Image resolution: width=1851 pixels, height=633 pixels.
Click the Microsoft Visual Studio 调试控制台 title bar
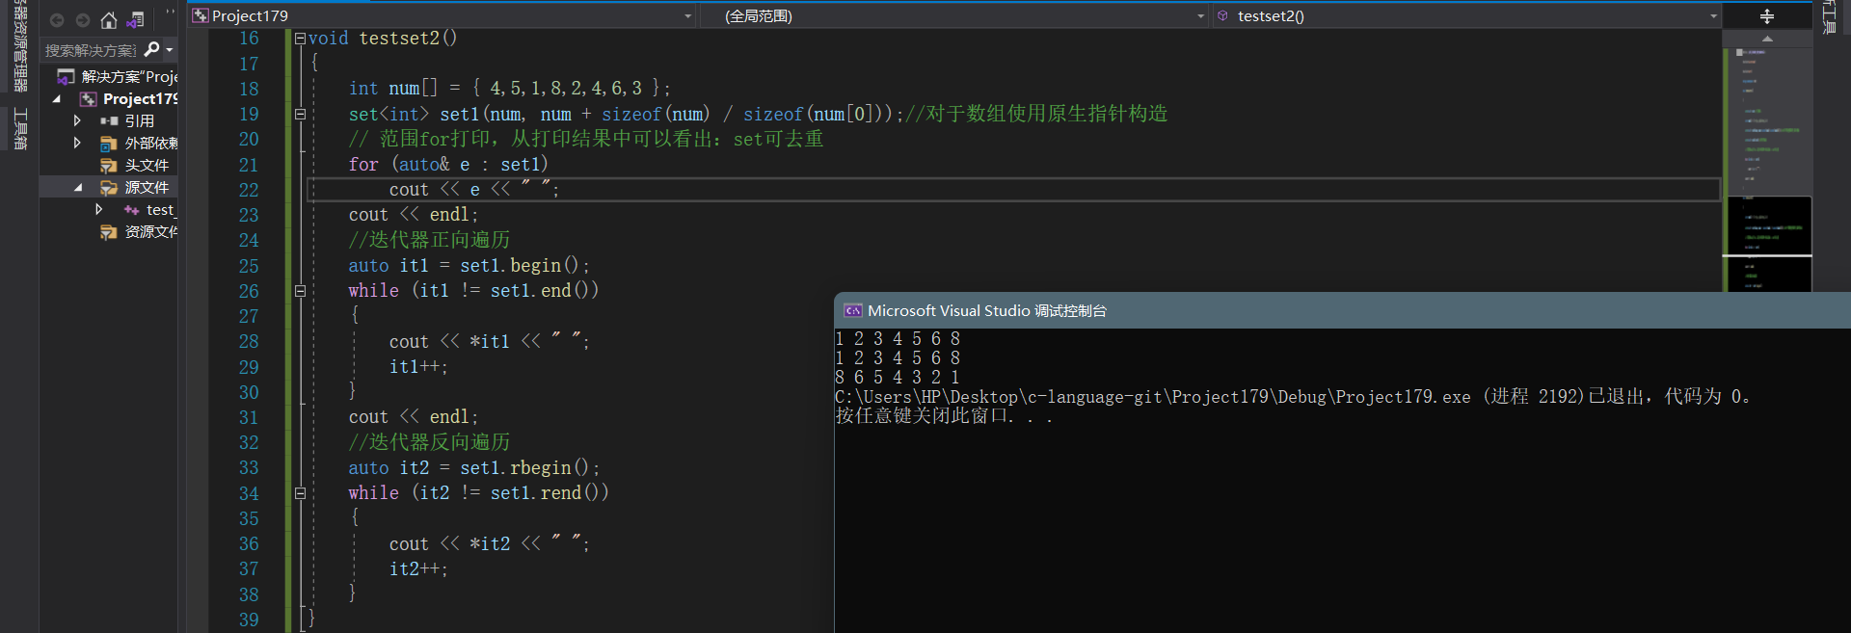tap(1342, 310)
